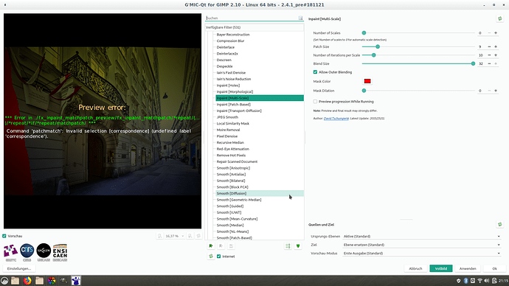Switch to the G'MIC taskbar window
This screenshot has width=509, height=286.
coord(76,281)
